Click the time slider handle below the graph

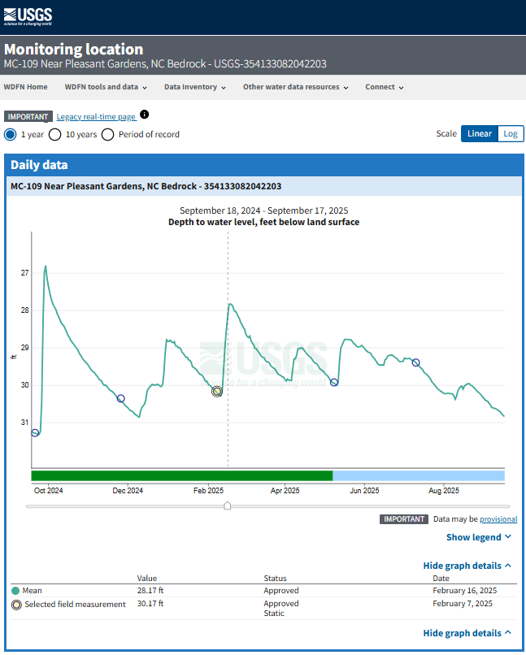[228, 505]
